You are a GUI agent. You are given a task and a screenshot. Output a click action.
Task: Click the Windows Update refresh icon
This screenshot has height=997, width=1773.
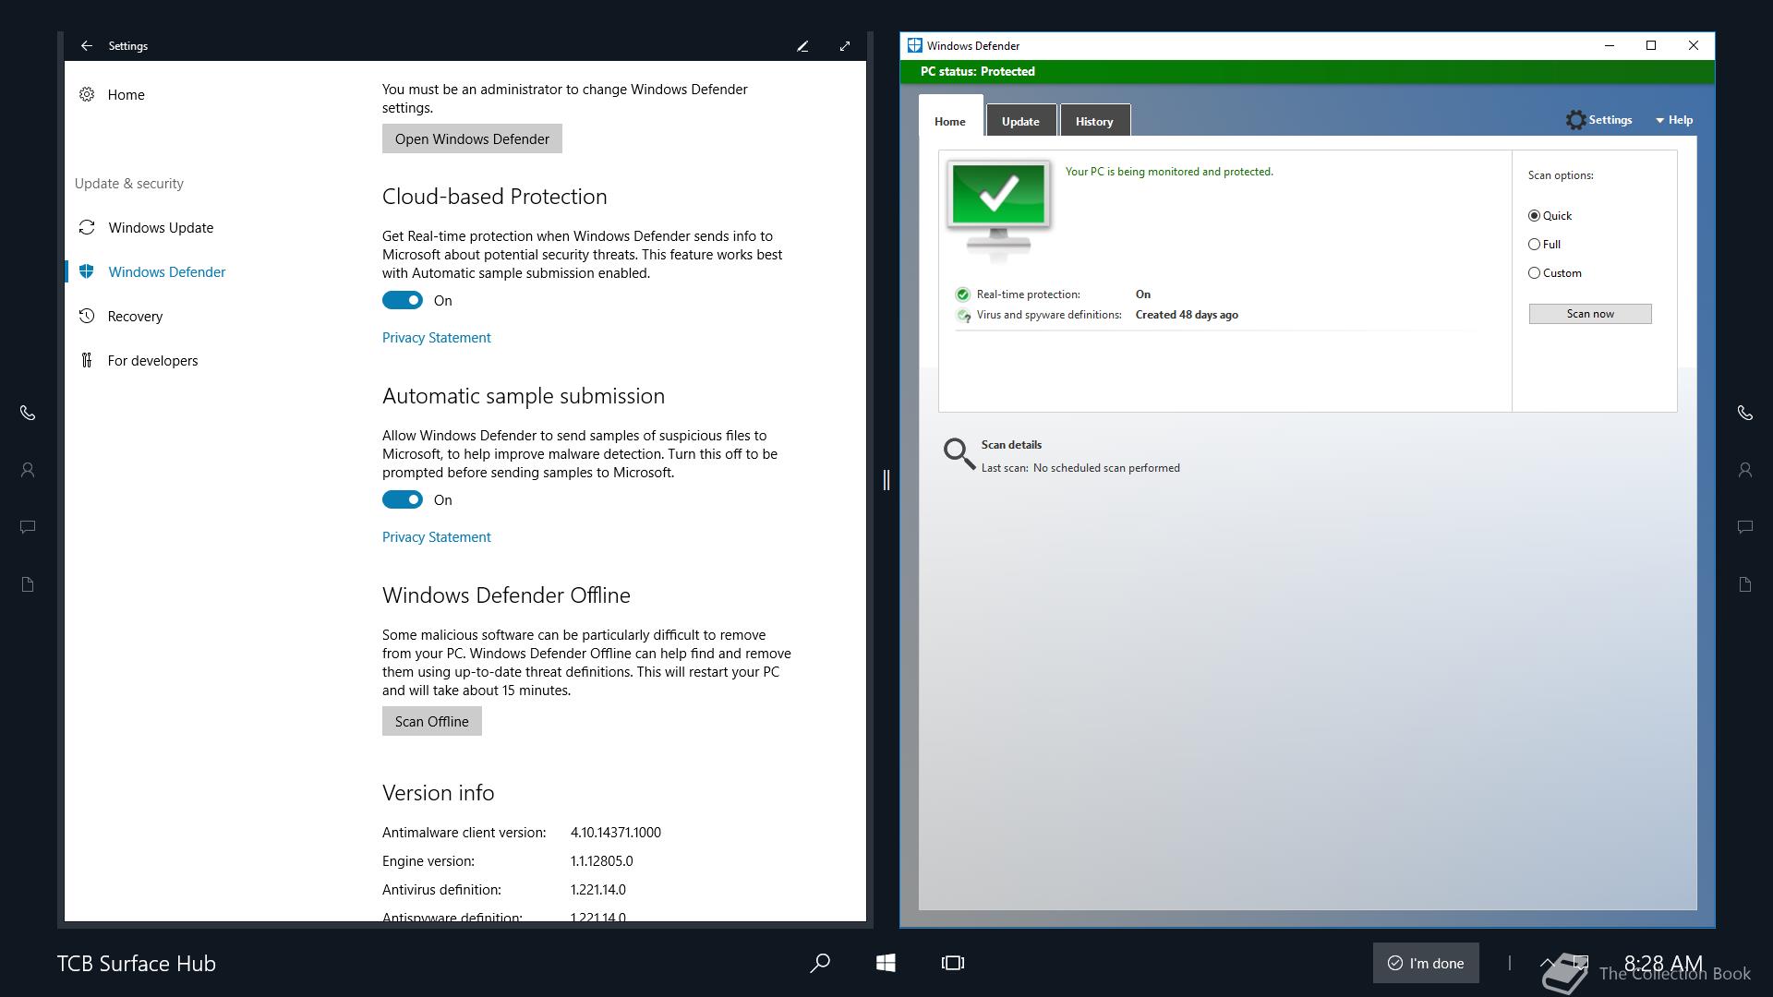click(86, 227)
